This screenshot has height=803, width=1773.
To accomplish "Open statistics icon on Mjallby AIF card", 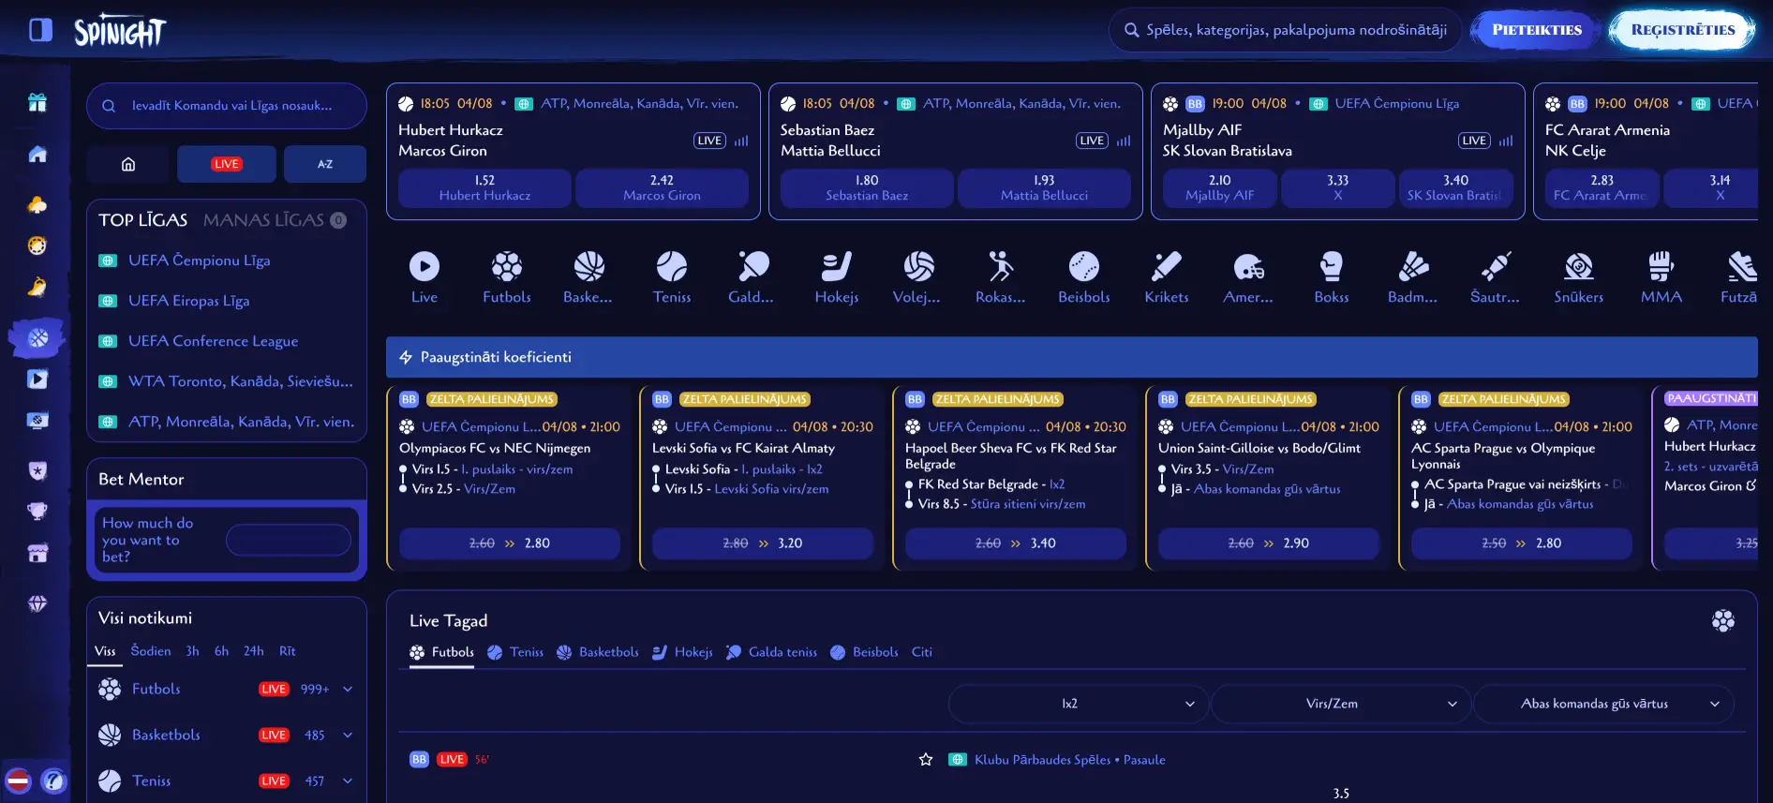I will tap(1506, 141).
